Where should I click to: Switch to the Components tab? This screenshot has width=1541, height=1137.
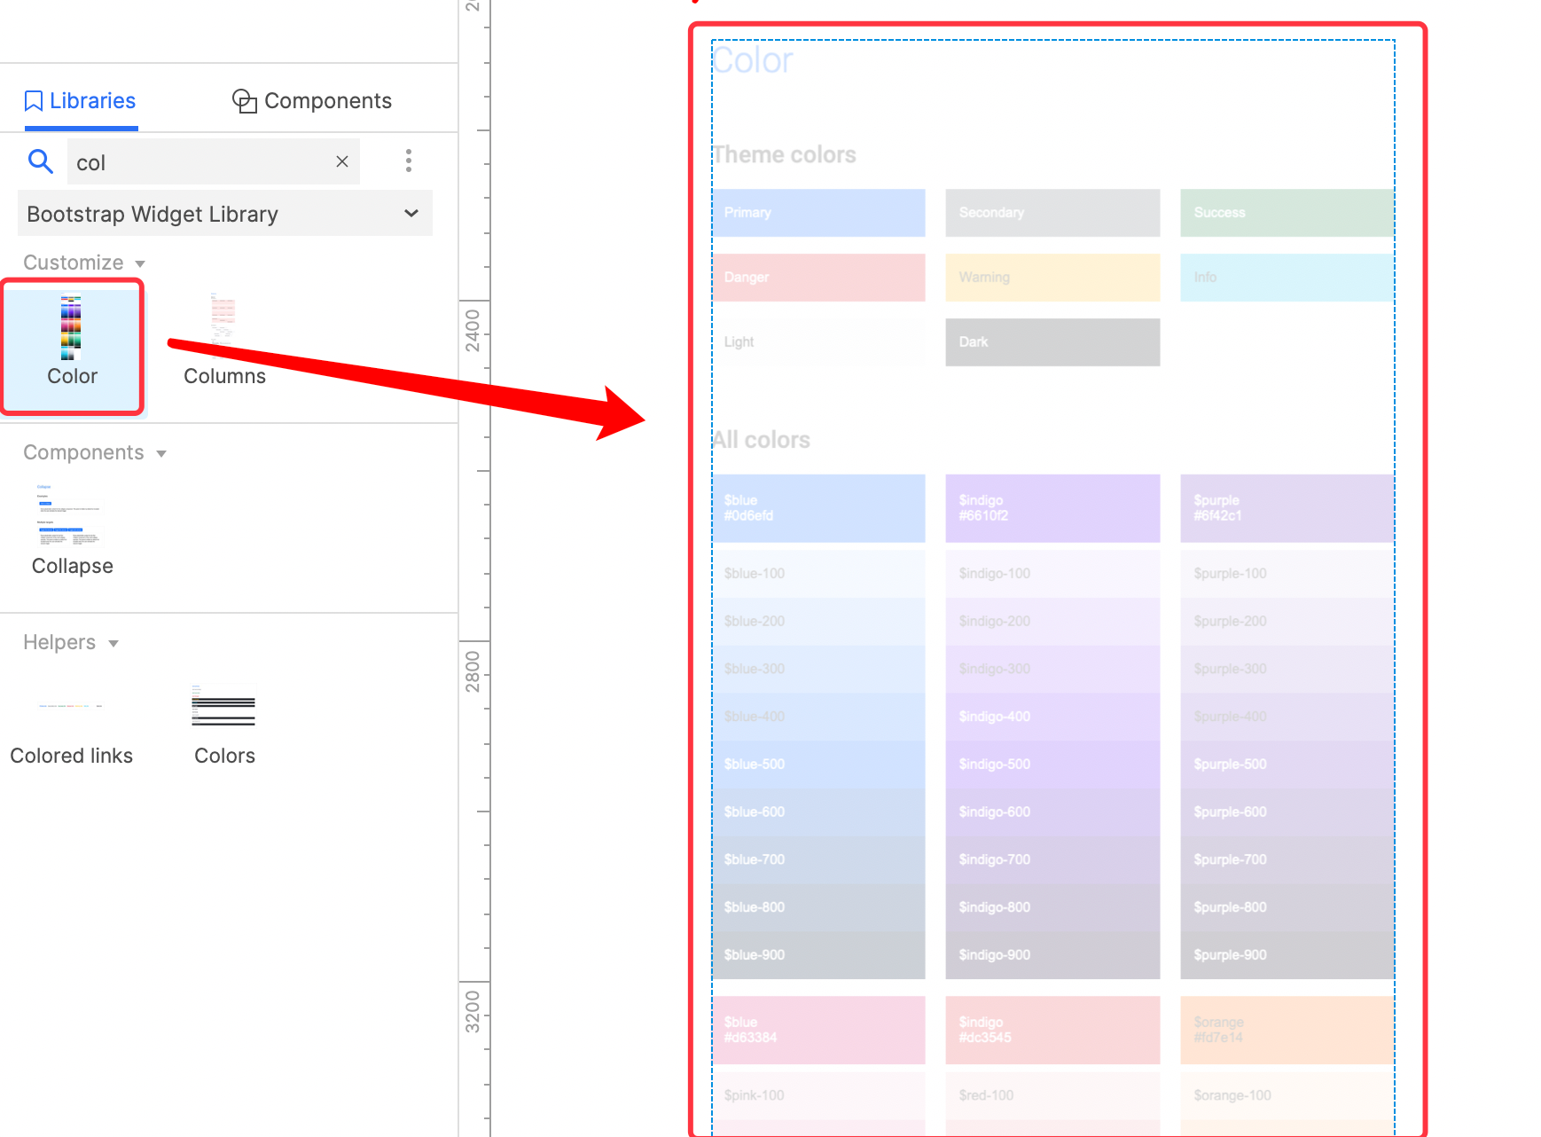pos(312,101)
